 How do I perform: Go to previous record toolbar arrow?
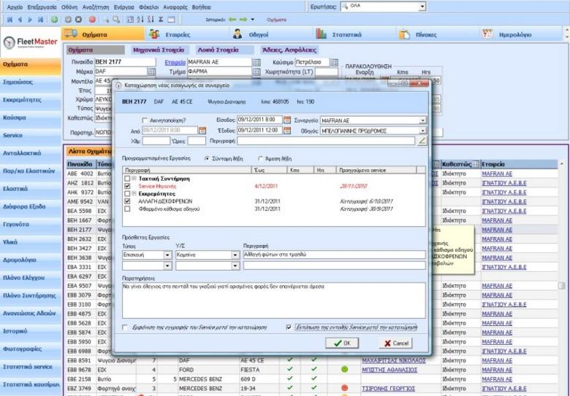click(x=20, y=20)
